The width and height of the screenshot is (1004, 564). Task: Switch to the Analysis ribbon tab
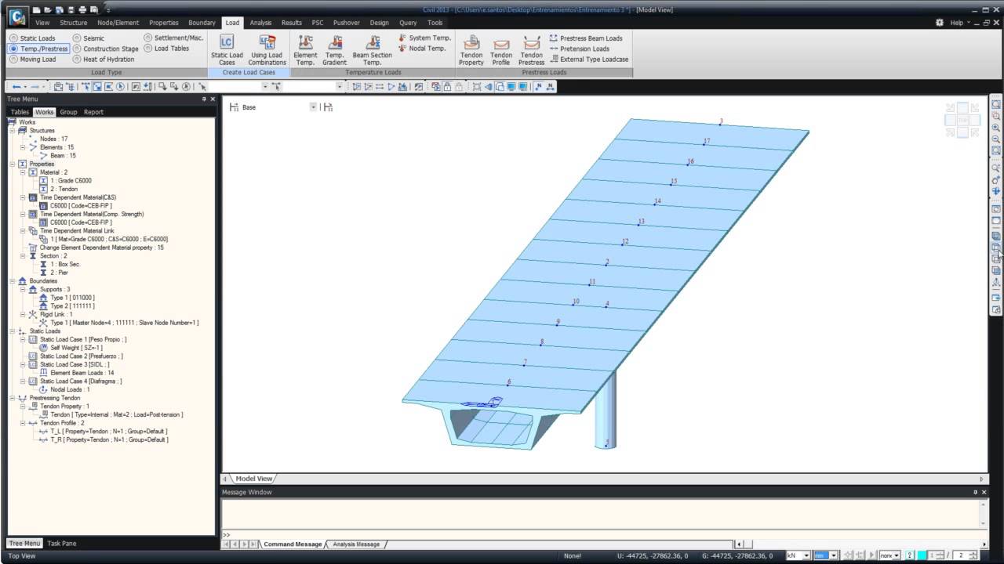coord(260,23)
